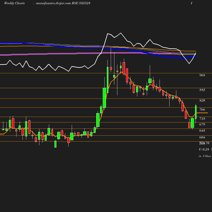This screenshot has width=212, height=212.
Task: Select the 882 price level label
Action: [x=202, y=90]
